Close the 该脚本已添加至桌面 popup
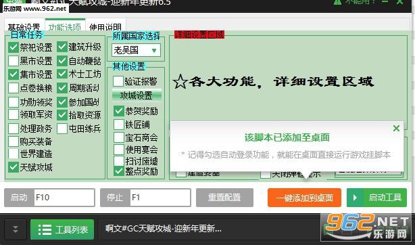This screenshot has height=245, width=415. click(x=396, y=129)
